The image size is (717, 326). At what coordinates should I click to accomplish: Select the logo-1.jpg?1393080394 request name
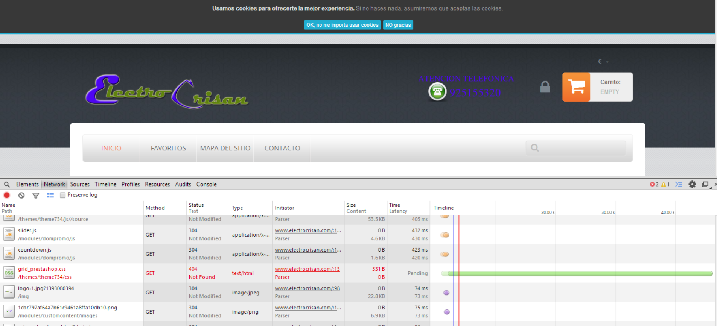tap(46, 288)
